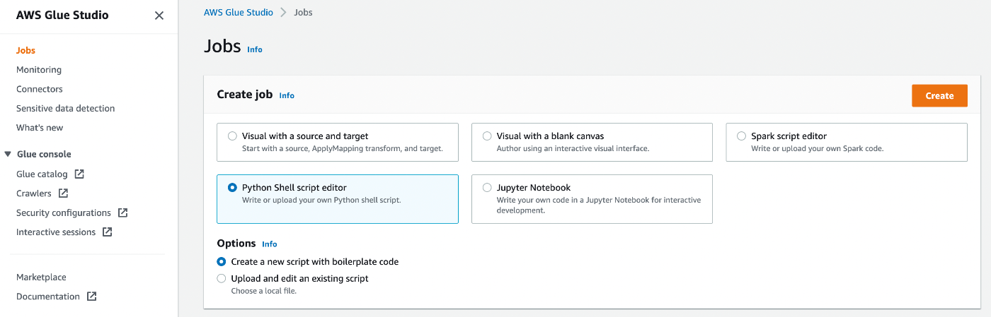Click external link icon beside Security configurations
The width and height of the screenshot is (991, 317).
[x=122, y=213]
